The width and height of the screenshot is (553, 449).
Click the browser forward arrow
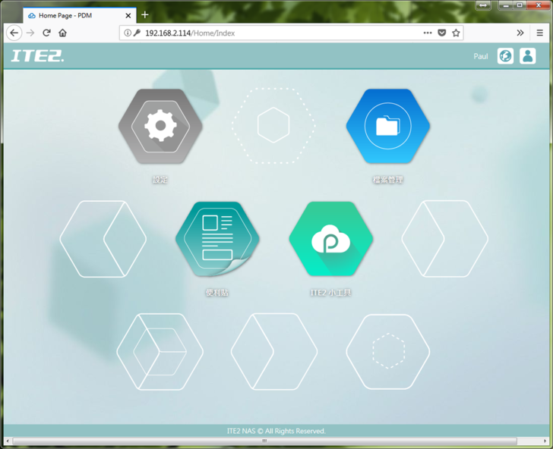point(30,33)
